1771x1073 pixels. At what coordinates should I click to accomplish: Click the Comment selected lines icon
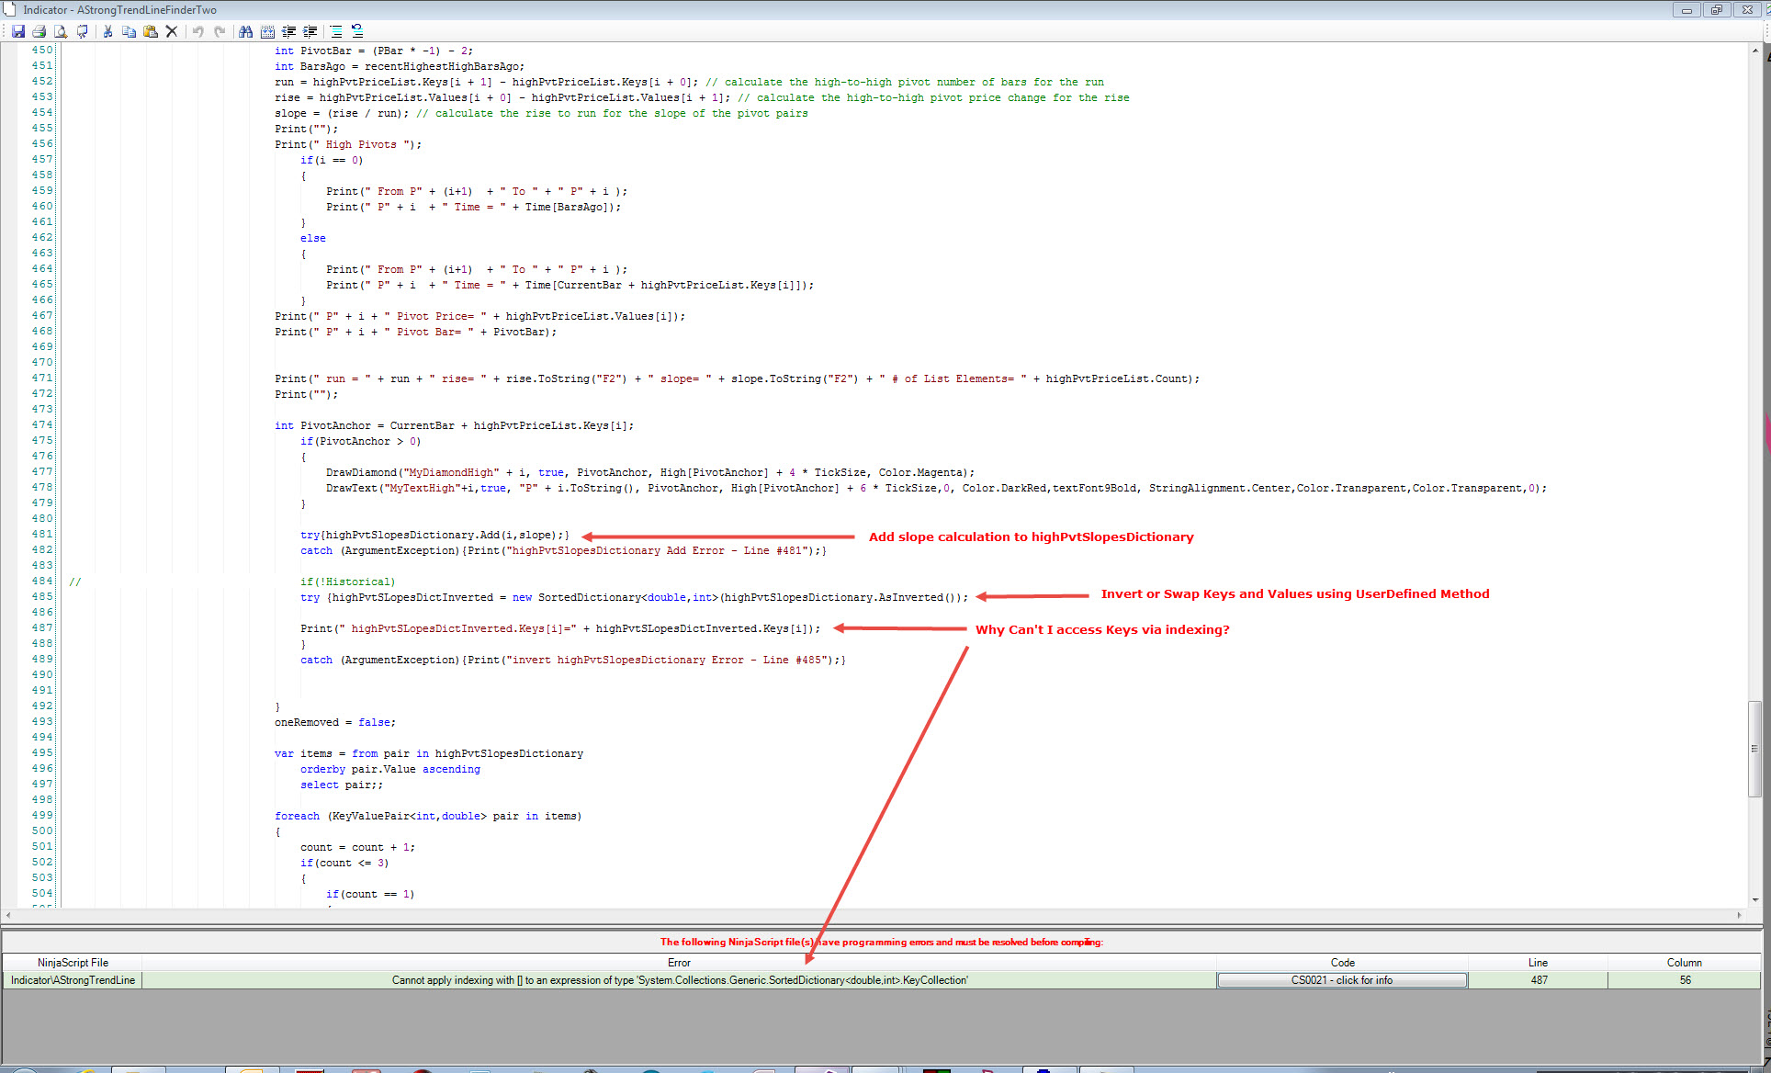336,31
